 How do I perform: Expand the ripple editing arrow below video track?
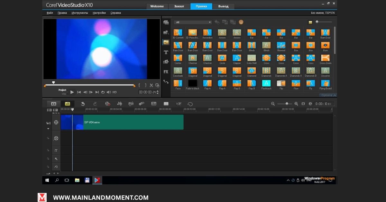point(48,129)
